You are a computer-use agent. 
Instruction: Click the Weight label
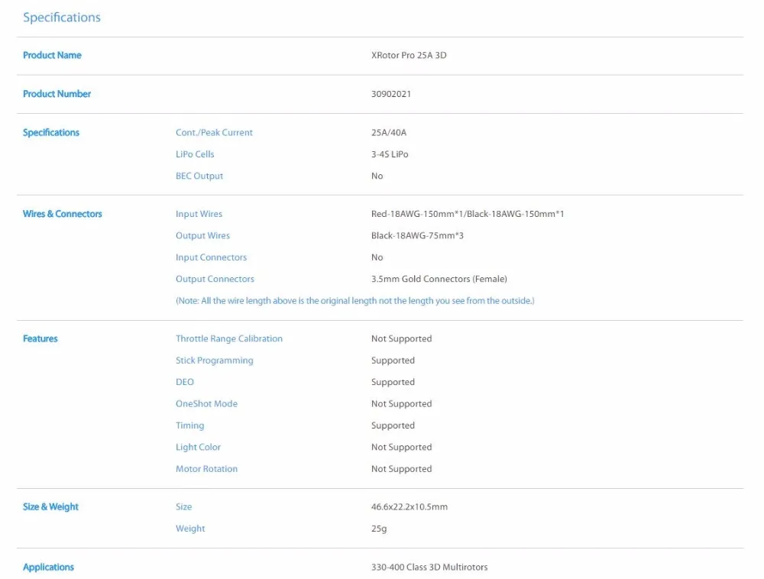(190, 529)
